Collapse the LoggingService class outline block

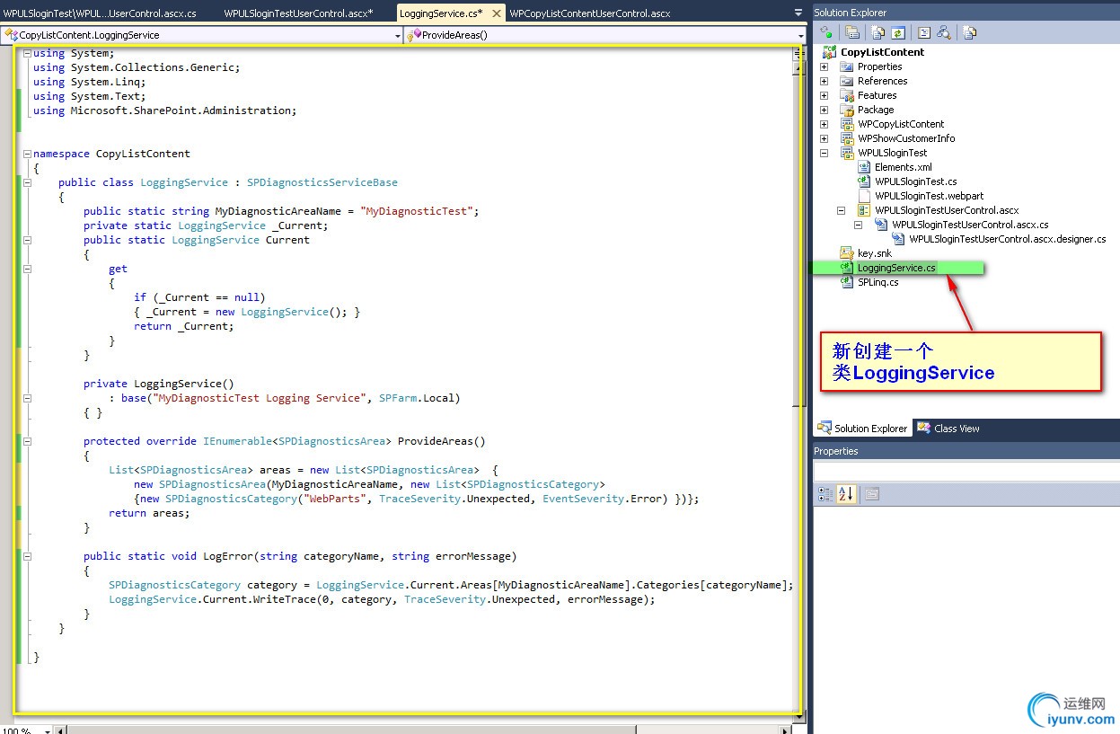pyautogui.click(x=27, y=182)
